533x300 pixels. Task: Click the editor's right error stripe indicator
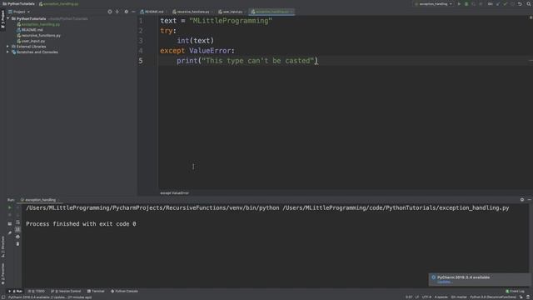pyautogui.click(x=531, y=17)
